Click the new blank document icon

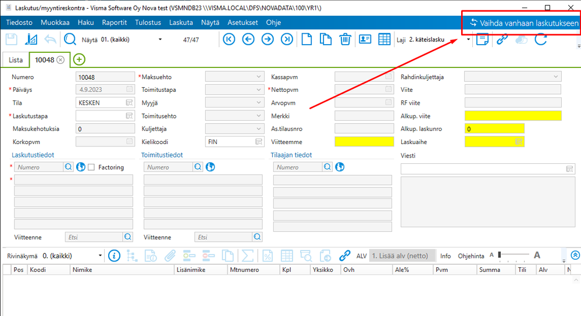click(x=306, y=39)
